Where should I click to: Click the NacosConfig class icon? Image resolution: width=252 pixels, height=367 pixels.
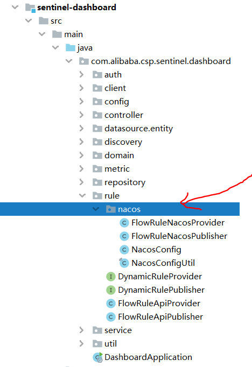[124, 250]
